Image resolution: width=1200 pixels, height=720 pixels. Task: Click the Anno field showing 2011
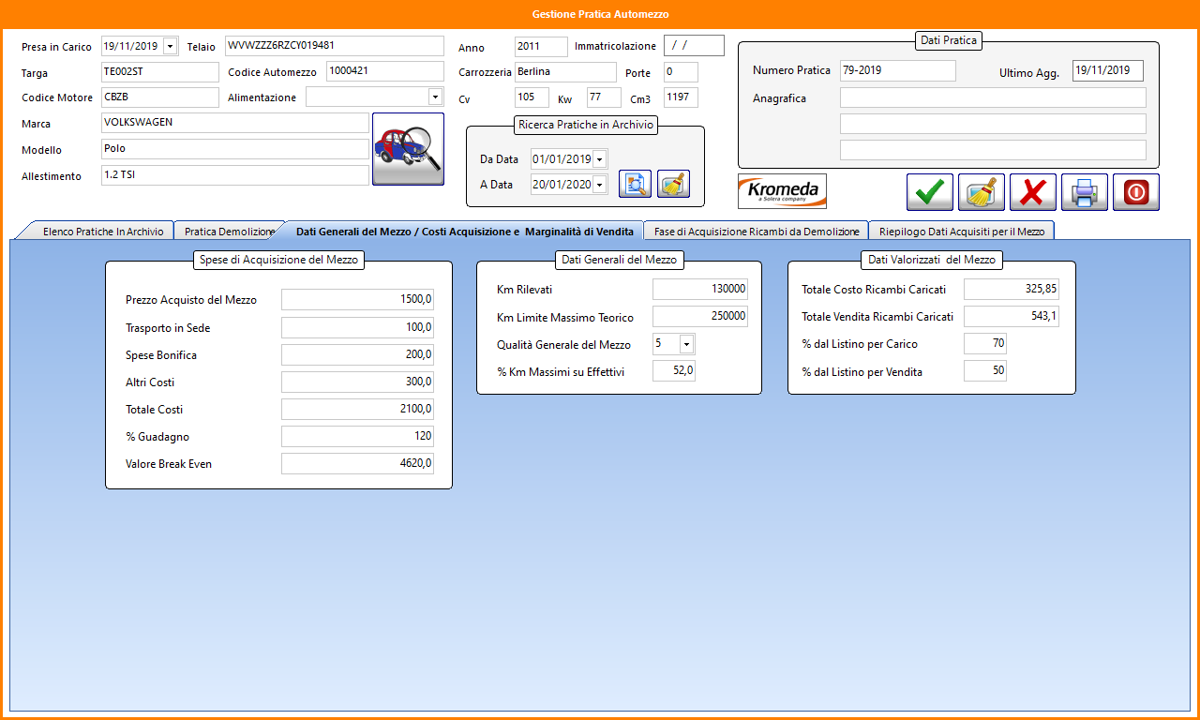(x=541, y=47)
